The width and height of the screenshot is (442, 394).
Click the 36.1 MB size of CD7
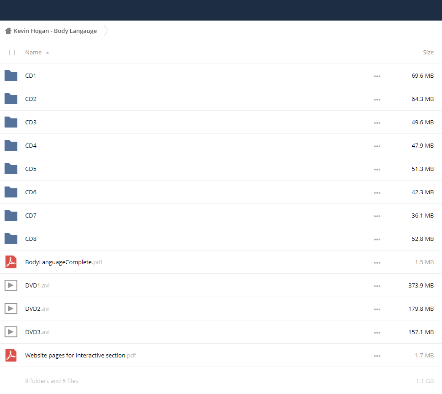tap(422, 216)
